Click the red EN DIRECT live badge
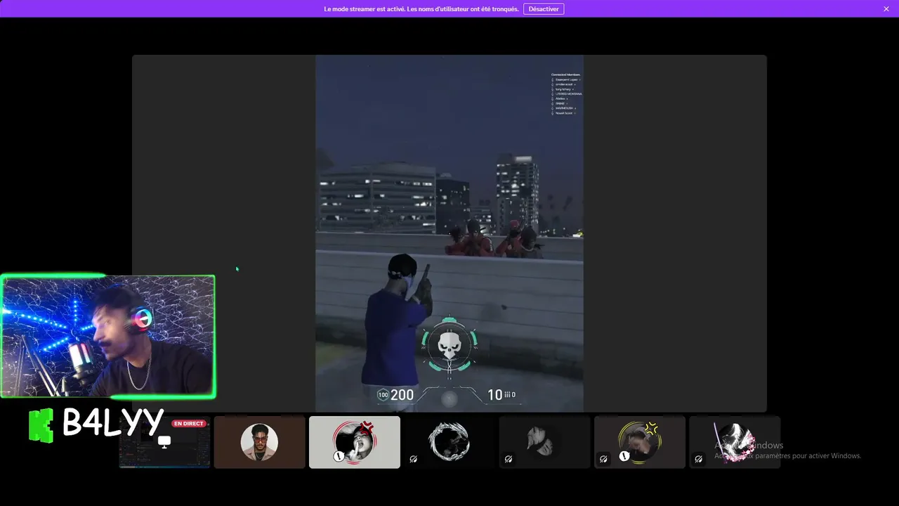Screen dimensions: 899x506 click(x=188, y=424)
